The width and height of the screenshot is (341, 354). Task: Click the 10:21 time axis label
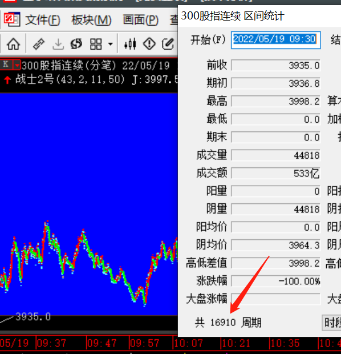click(236, 343)
